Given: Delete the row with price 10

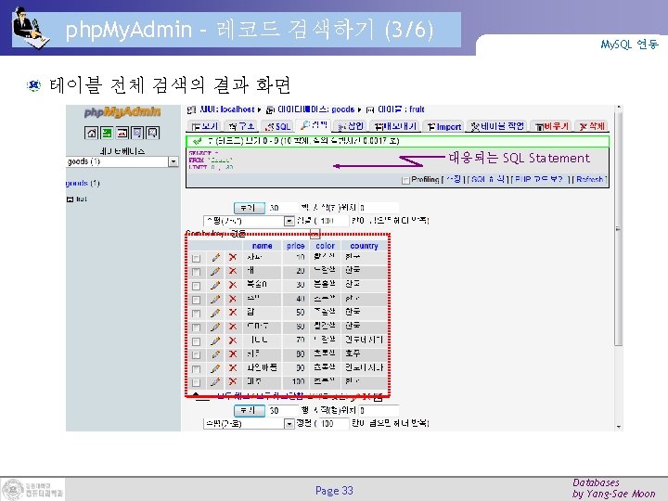Looking at the screenshot, I should (232, 257).
